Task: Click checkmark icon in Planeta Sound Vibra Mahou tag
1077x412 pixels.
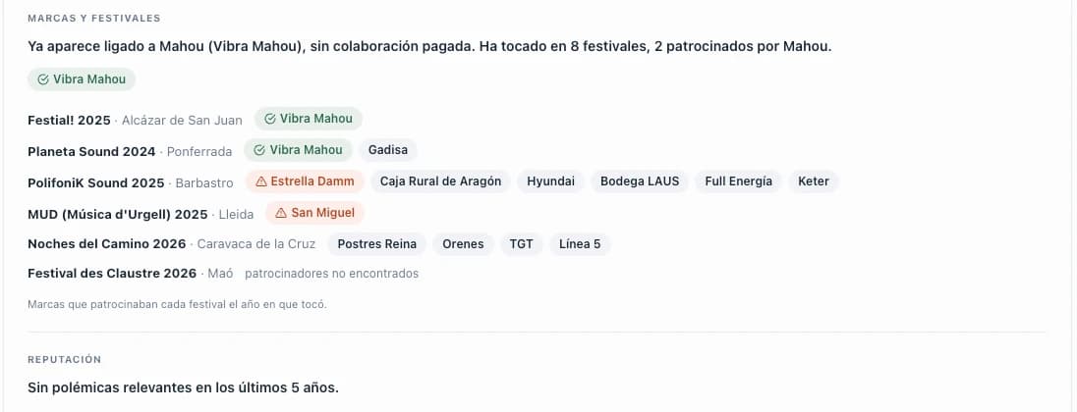Action: [x=259, y=150]
